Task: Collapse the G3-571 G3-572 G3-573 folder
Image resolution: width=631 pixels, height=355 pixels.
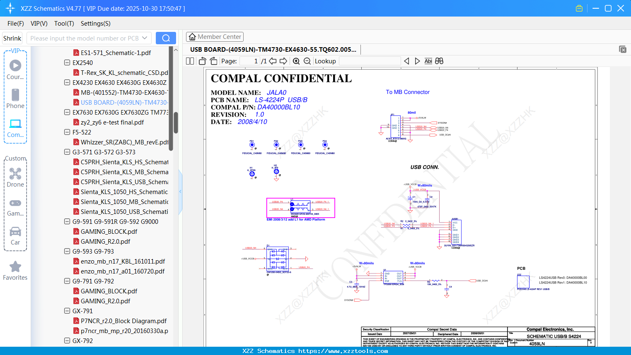Action: (x=67, y=152)
